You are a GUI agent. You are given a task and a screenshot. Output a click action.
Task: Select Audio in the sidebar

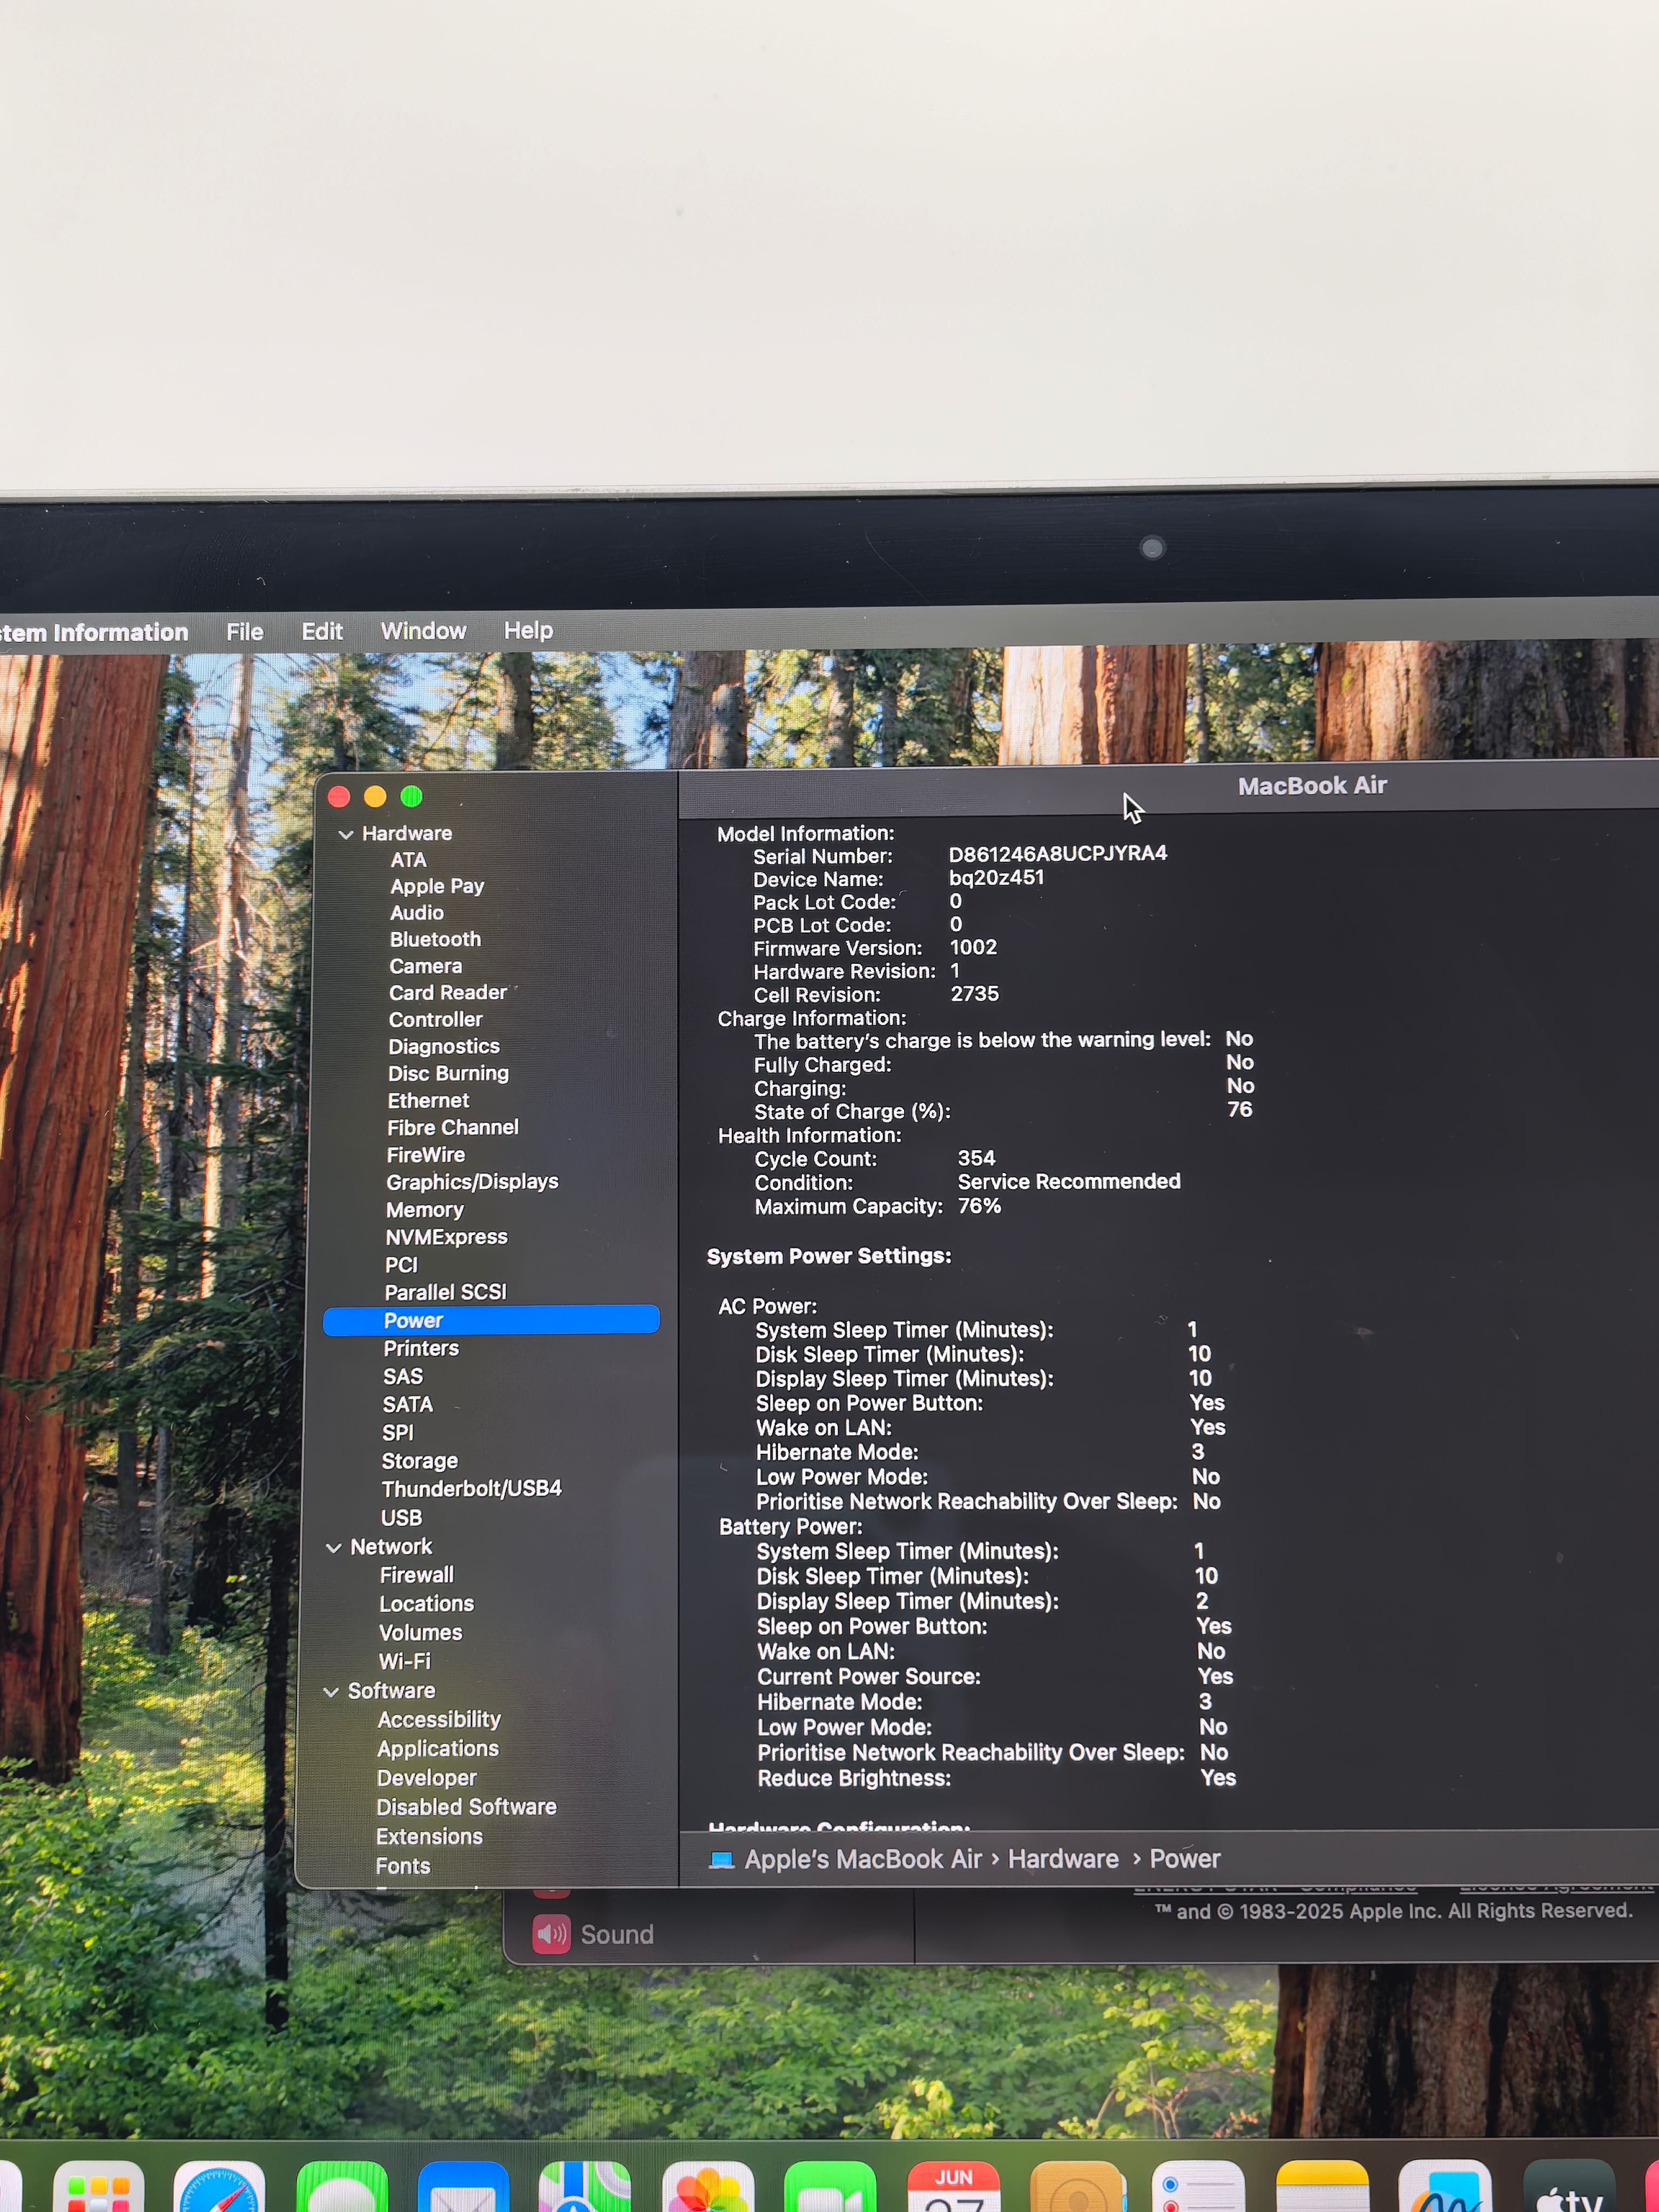(417, 913)
